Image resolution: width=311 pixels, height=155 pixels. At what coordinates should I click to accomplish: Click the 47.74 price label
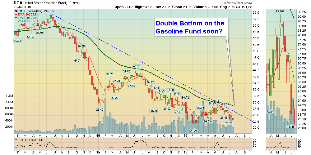coord(77,60)
